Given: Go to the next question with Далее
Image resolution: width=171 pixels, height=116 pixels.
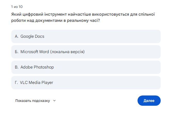Looking at the screenshot, I should 149,101.
